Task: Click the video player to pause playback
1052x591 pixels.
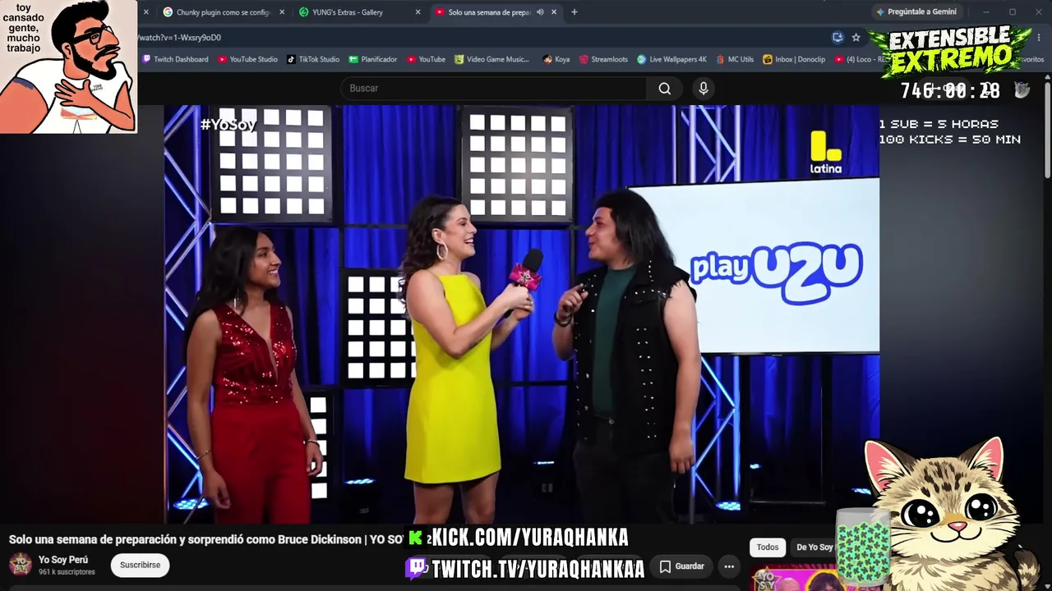Action: pos(521,314)
